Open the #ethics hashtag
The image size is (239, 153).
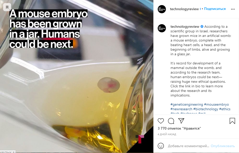225,109
